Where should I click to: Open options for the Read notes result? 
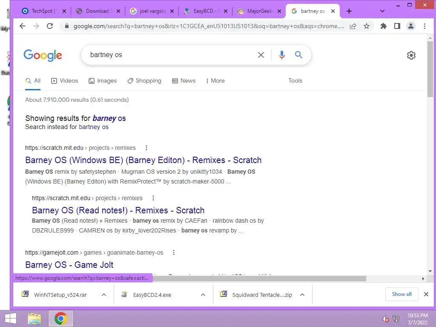click(153, 198)
